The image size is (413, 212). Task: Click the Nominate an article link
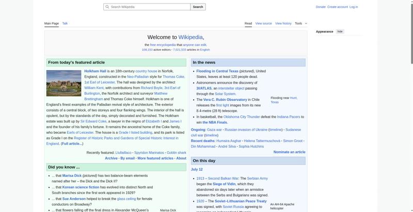289,152
